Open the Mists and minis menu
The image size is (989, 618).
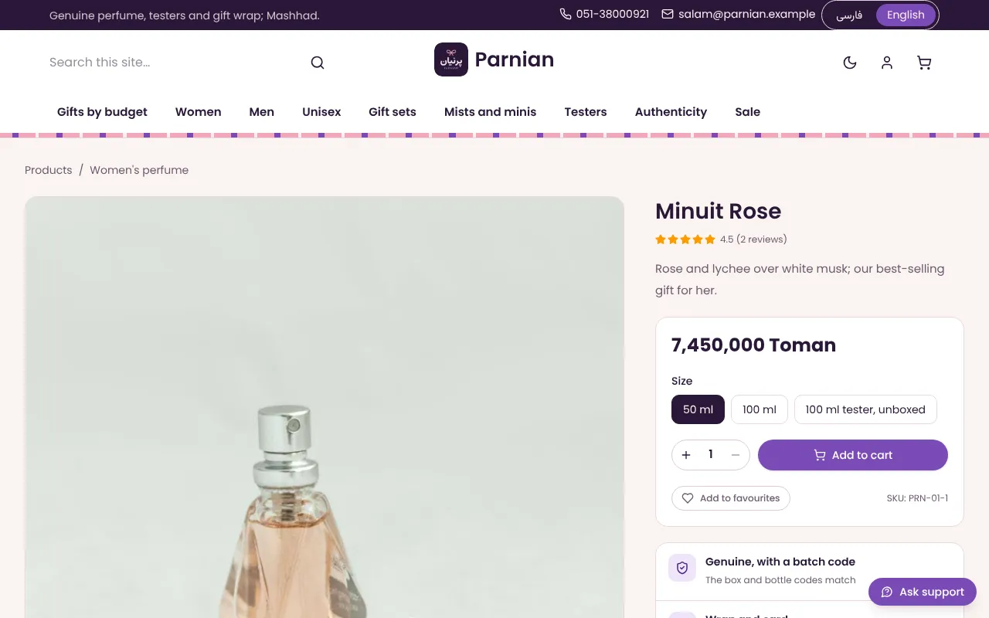(x=490, y=112)
